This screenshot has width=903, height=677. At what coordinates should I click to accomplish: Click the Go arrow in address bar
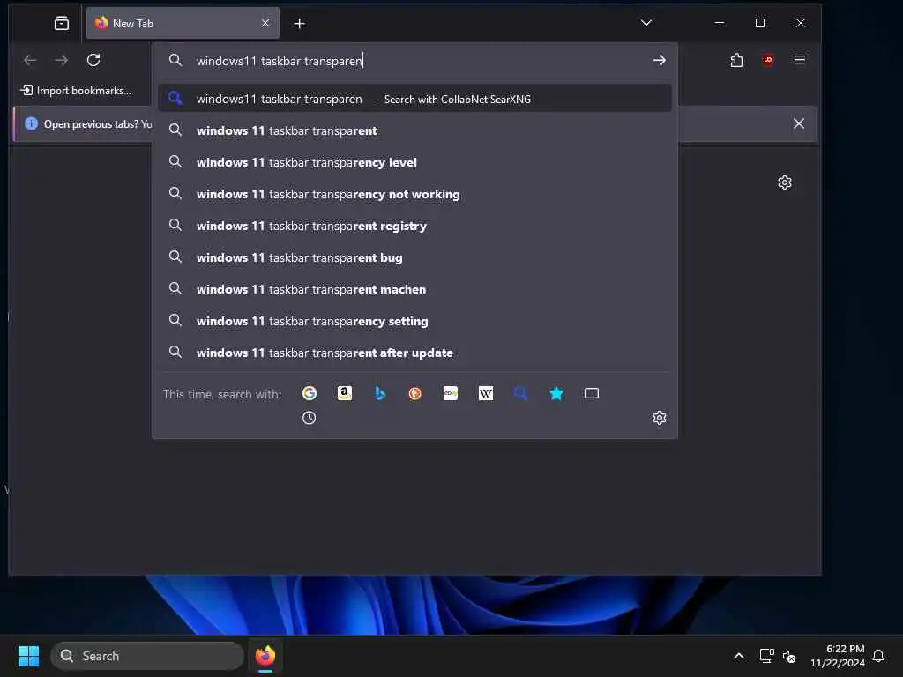[x=660, y=60]
